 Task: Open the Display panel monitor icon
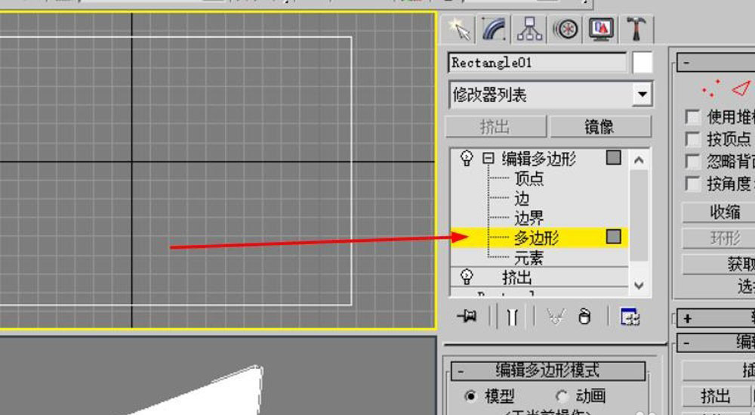[x=601, y=29]
